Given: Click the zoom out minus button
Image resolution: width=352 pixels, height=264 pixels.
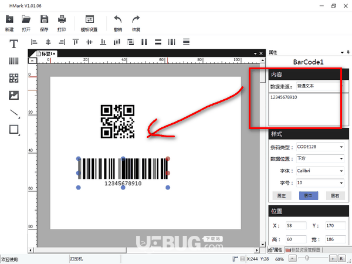Looking at the screenshot, I should [293, 259].
